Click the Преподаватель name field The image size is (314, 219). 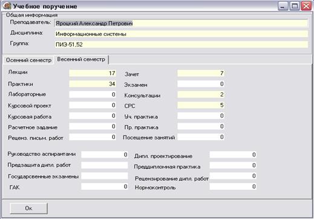click(181, 24)
